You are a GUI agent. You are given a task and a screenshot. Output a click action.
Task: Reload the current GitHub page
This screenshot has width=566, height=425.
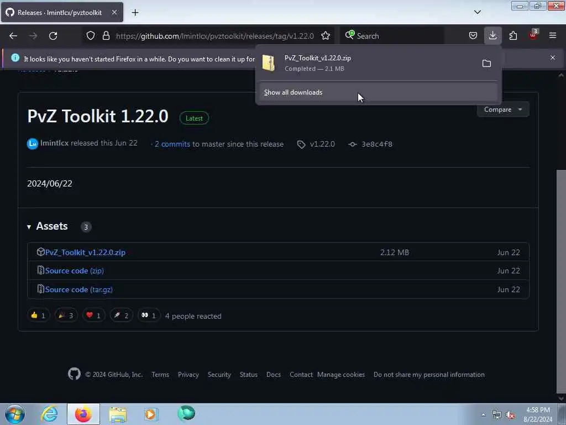53,36
